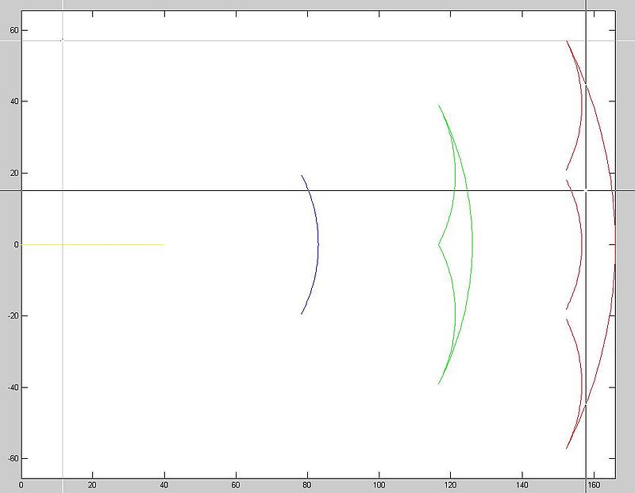This screenshot has width=635, height=493.
Task: Click the green curve's left cusp point
Action: pos(438,244)
